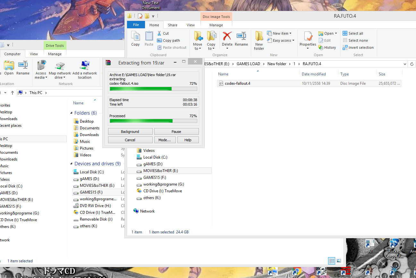The image size is (416, 278).
Task: Click Invert selection in the Select group
Action: click(358, 48)
